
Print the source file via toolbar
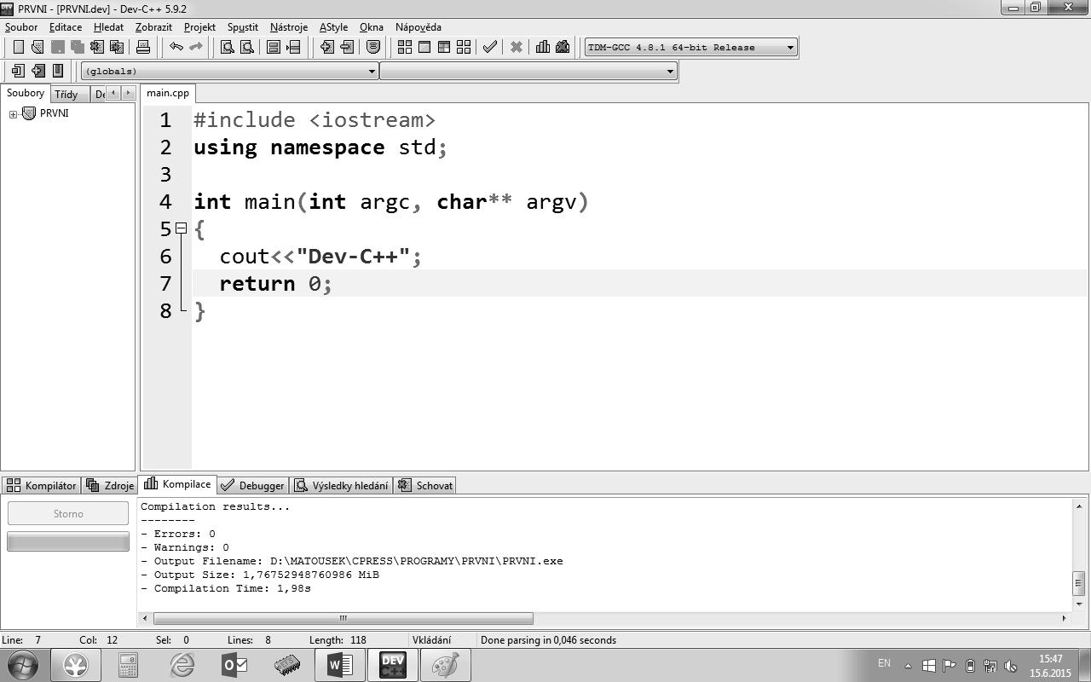[x=143, y=47]
